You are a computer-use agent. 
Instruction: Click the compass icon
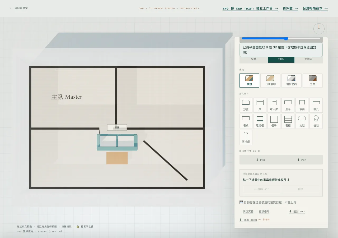319,29
